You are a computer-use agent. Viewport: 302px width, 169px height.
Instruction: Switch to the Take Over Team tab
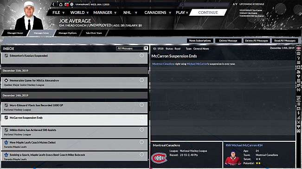(94, 33)
